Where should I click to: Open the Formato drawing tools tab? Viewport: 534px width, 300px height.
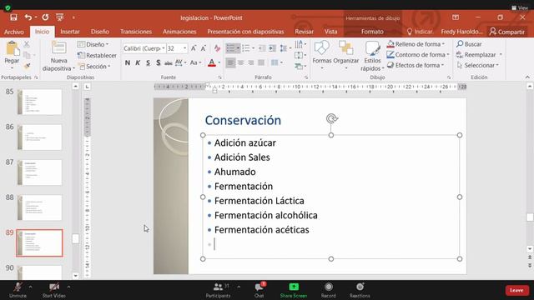pos(372,32)
